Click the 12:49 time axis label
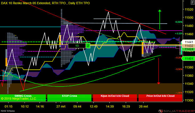The height and width of the screenshot is (113, 195). [x=94, y=106]
